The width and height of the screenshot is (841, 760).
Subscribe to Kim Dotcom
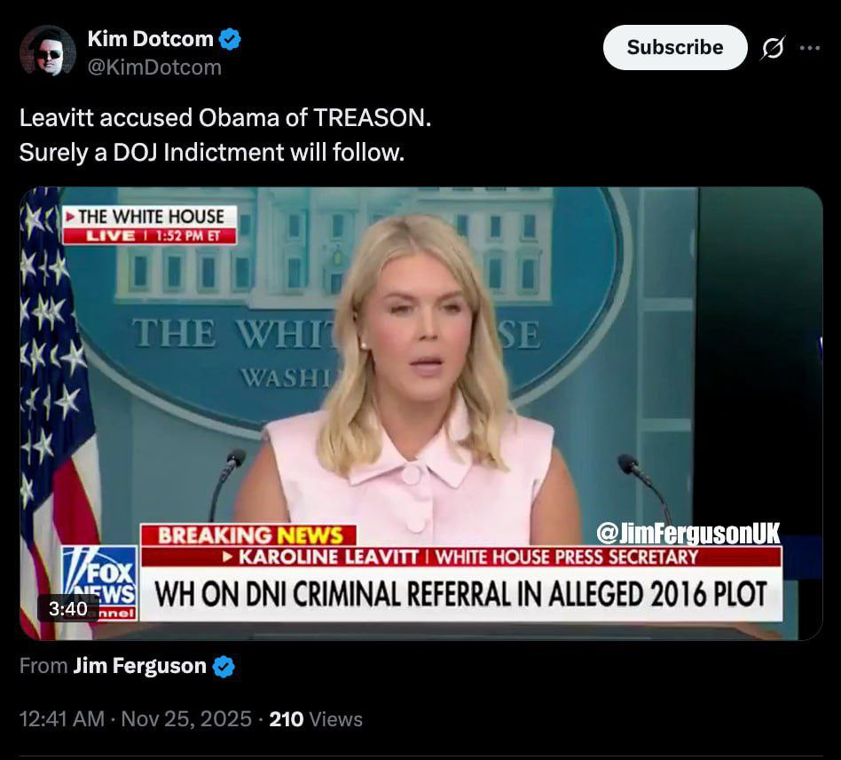[x=675, y=47]
